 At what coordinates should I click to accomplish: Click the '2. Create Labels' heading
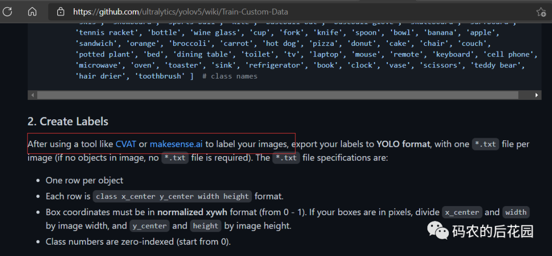(68, 121)
